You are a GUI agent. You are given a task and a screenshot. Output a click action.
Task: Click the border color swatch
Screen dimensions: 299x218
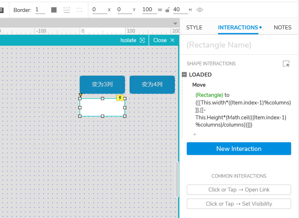click(54, 10)
